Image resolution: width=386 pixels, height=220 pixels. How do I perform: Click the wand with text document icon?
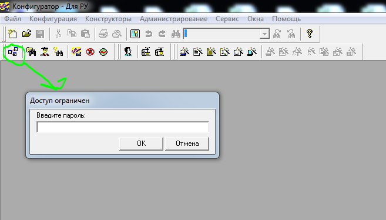pos(197,52)
